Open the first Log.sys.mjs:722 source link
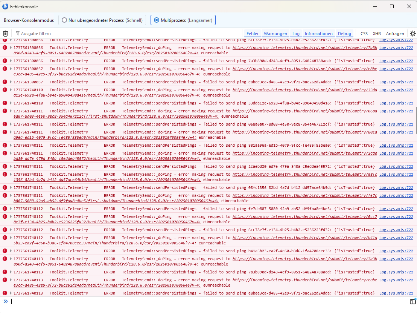 tap(396, 40)
